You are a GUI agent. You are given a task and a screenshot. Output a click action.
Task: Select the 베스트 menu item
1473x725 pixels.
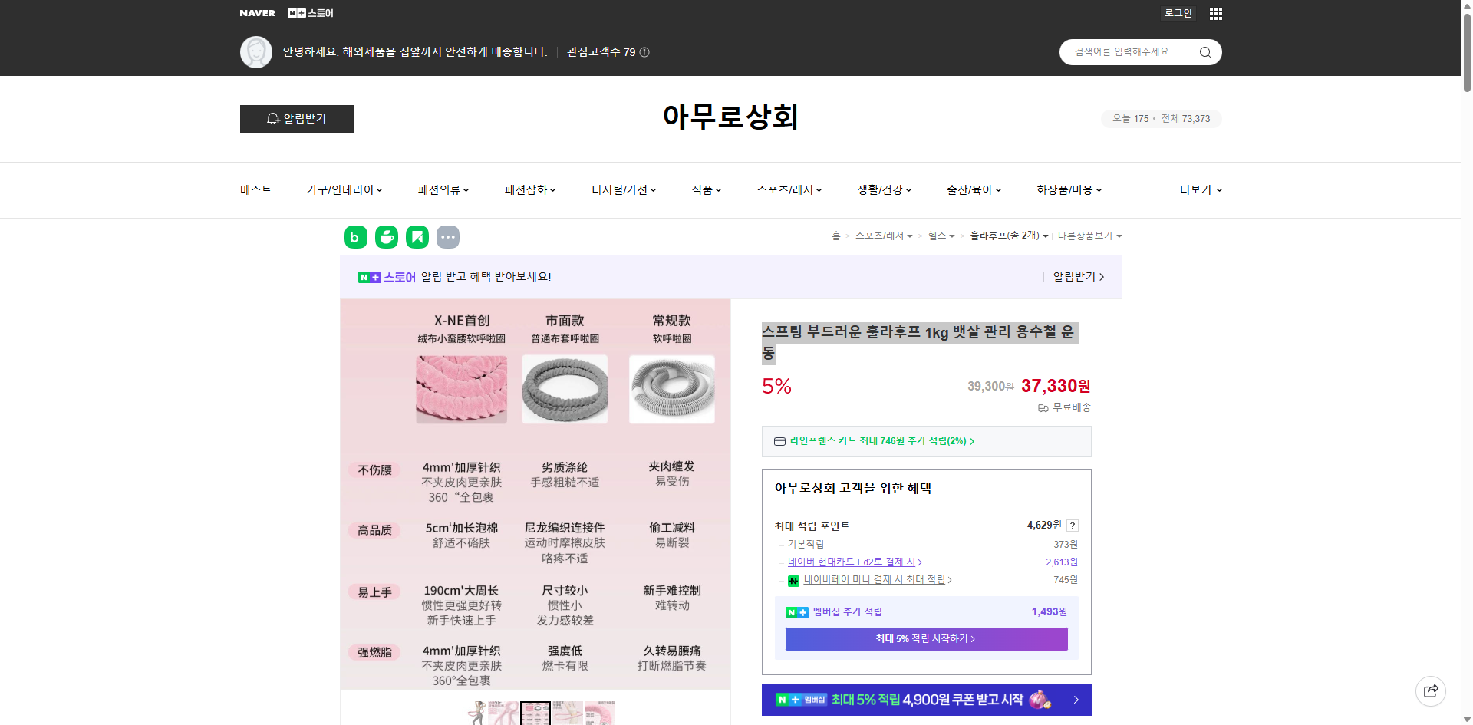(254, 189)
